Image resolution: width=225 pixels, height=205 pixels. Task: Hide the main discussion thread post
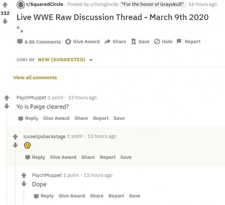(163, 42)
